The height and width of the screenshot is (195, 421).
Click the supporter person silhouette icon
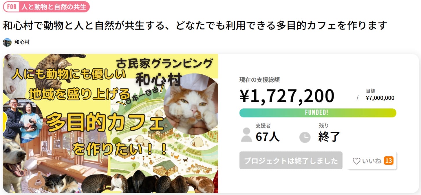point(246,135)
